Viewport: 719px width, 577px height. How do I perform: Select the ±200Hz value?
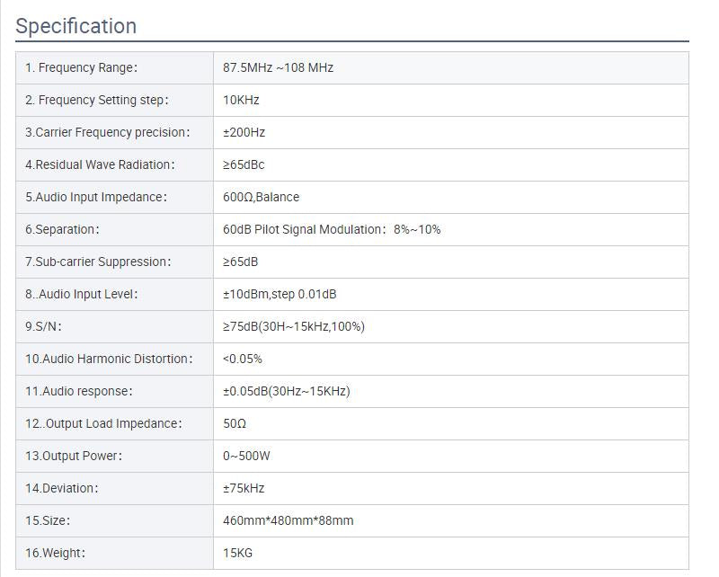[244, 132]
